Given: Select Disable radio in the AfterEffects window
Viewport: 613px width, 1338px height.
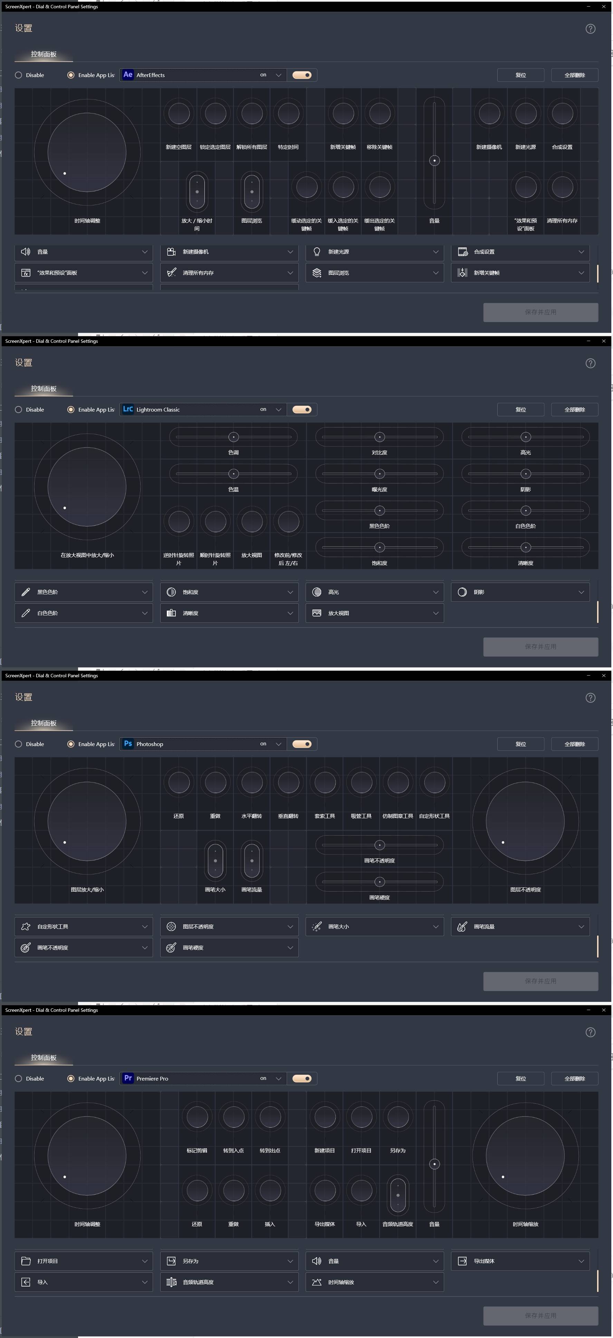Looking at the screenshot, I should 19,75.
